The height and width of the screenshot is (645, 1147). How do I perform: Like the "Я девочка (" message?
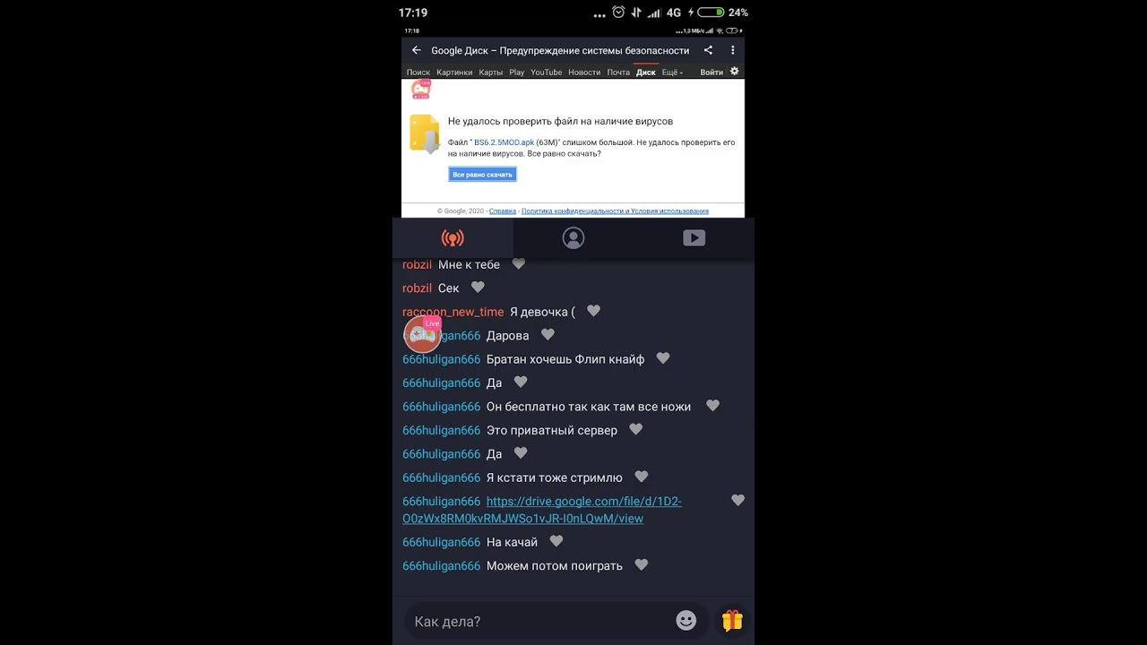(x=593, y=311)
